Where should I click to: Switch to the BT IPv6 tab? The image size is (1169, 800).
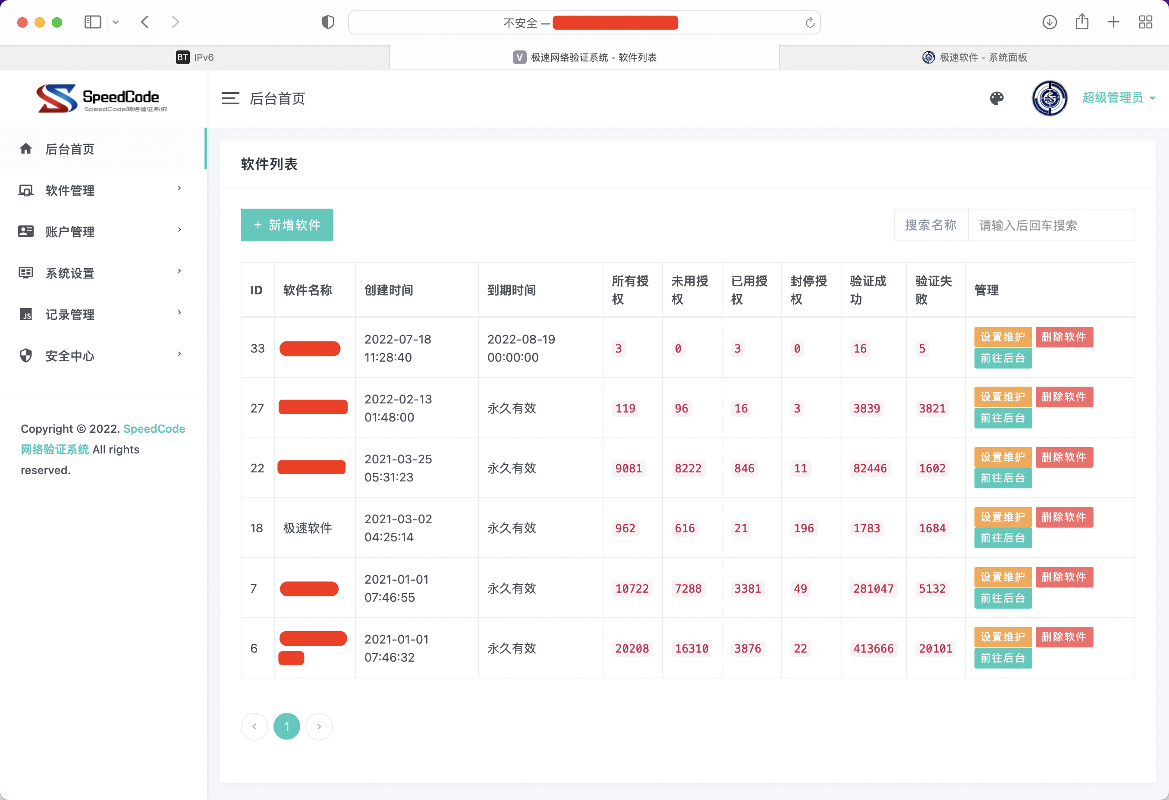195,57
